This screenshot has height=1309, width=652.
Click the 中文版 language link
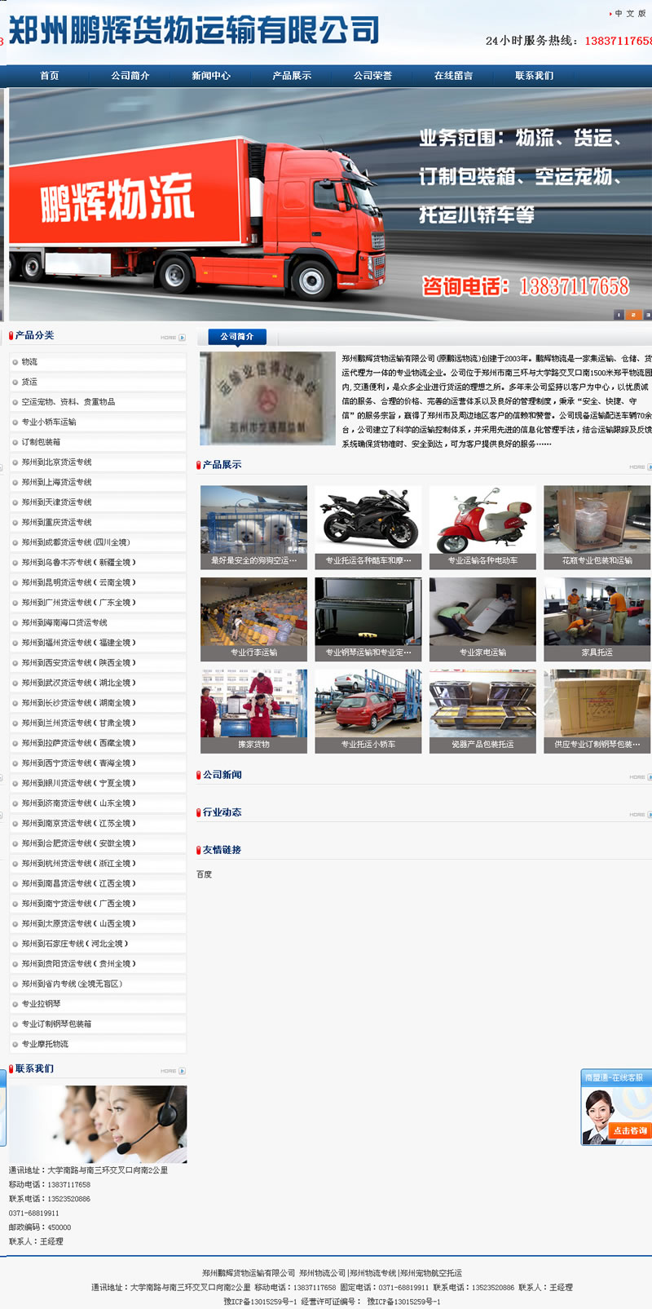(x=630, y=14)
